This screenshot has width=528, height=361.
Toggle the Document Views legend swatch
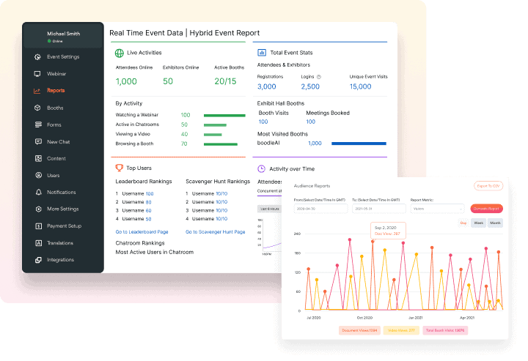[x=359, y=331]
